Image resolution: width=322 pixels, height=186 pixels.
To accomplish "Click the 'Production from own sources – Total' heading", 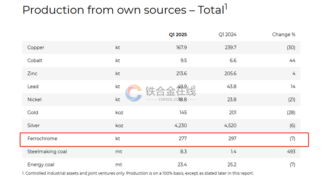I will [125, 10].
